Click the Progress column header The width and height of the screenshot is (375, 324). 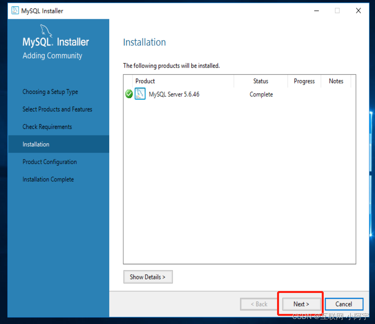click(304, 81)
